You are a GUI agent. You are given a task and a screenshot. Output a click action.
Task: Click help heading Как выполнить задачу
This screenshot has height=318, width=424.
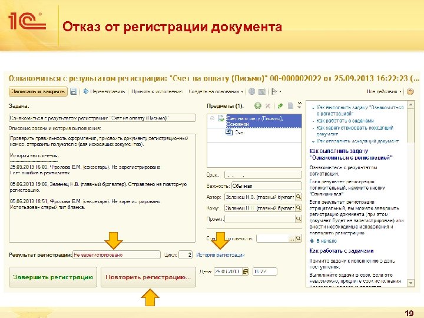tap(351, 154)
